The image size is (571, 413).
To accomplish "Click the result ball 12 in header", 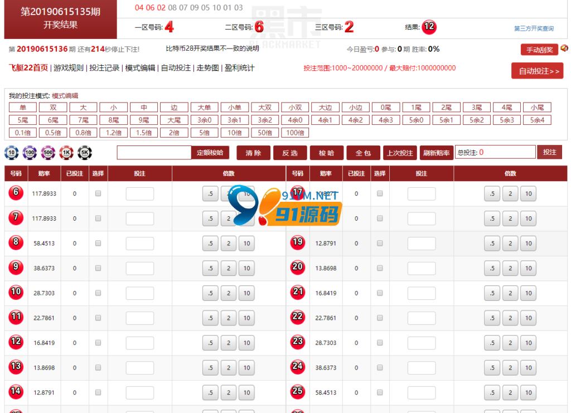I will click(x=429, y=27).
